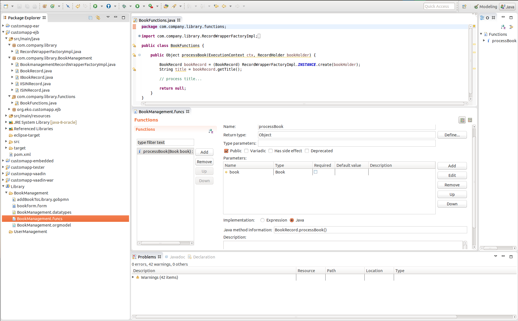Click the New wizard toolbar icon

tap(6, 6)
